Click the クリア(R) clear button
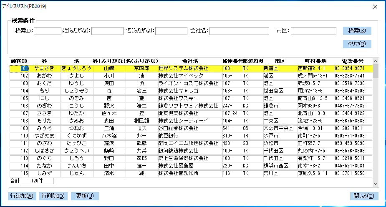The width and height of the screenshot is (386, 207). pos(357,44)
